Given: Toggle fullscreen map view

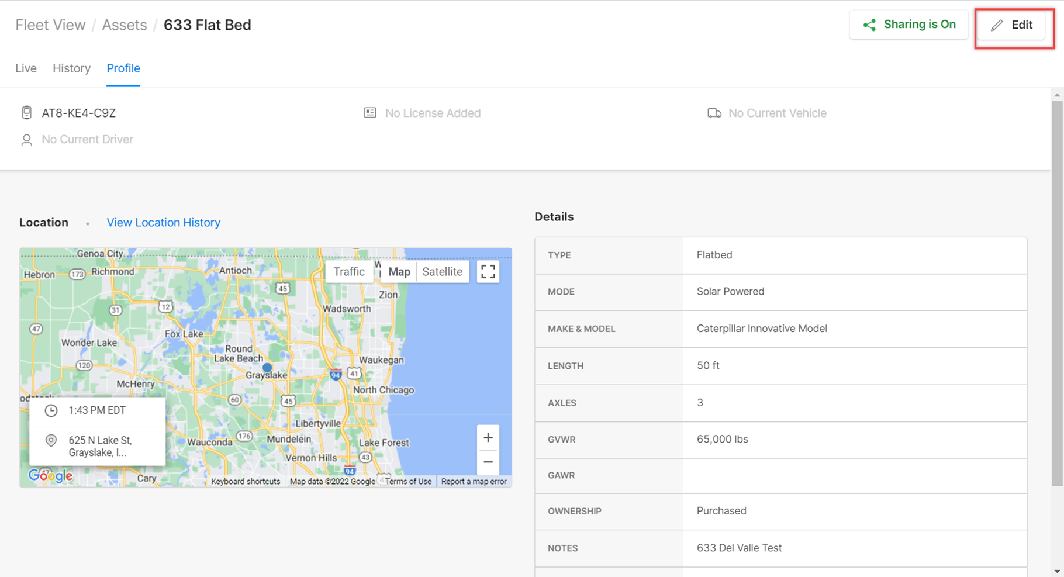Looking at the screenshot, I should [488, 271].
